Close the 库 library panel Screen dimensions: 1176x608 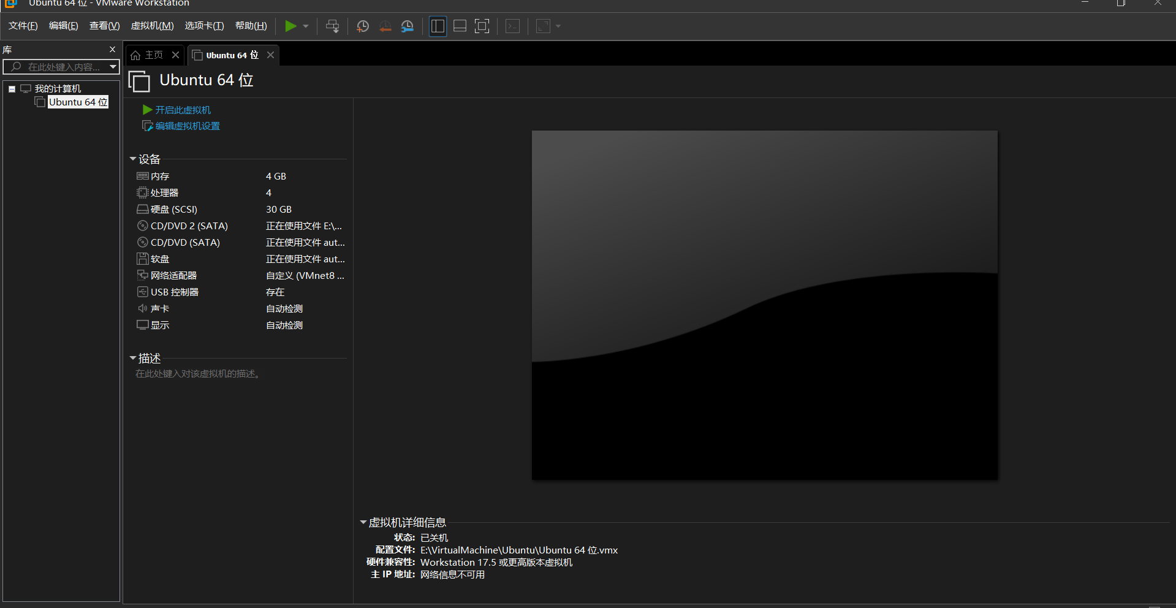[112, 50]
